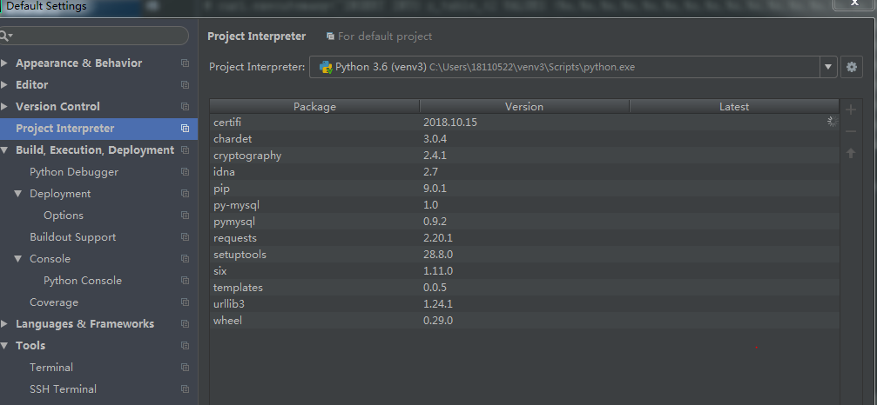Click project-level icon beside Terminal
The width and height of the screenshot is (877, 405).
click(186, 368)
